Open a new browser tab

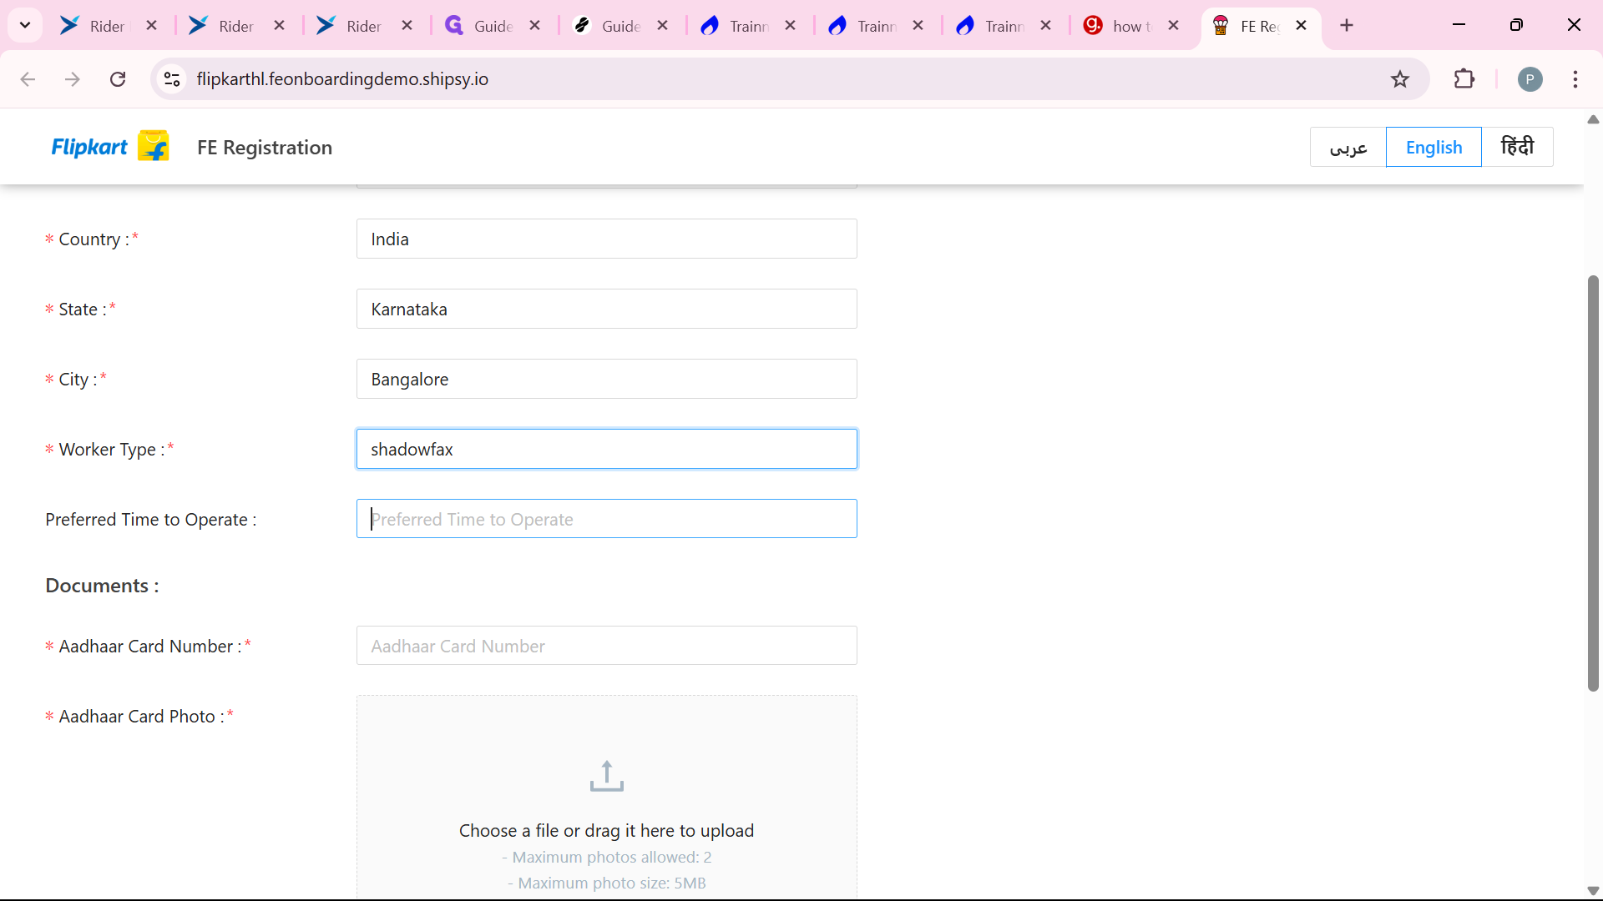[x=1347, y=26]
